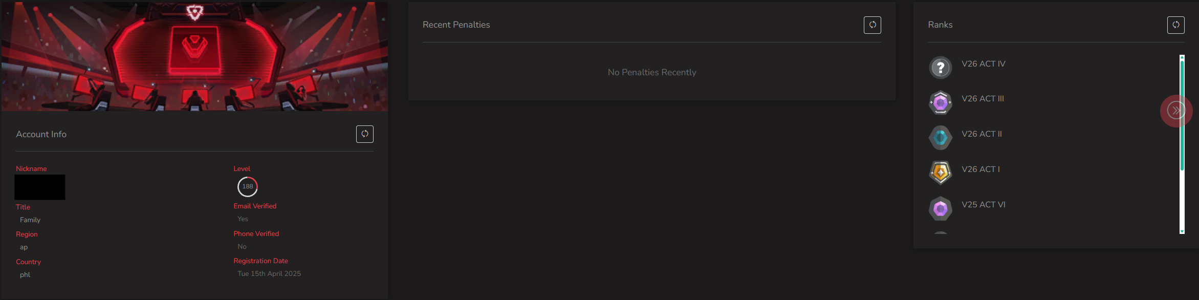The image size is (1199, 300).
Task: Refresh the Account Info panel
Action: pos(364,134)
